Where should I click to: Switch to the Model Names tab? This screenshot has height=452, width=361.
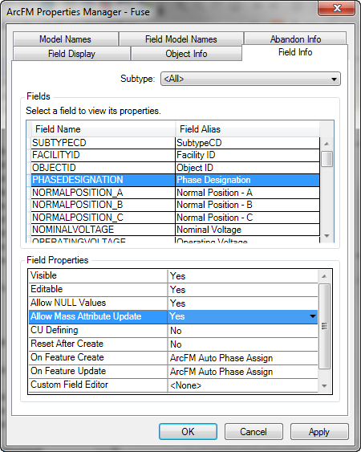66,39
